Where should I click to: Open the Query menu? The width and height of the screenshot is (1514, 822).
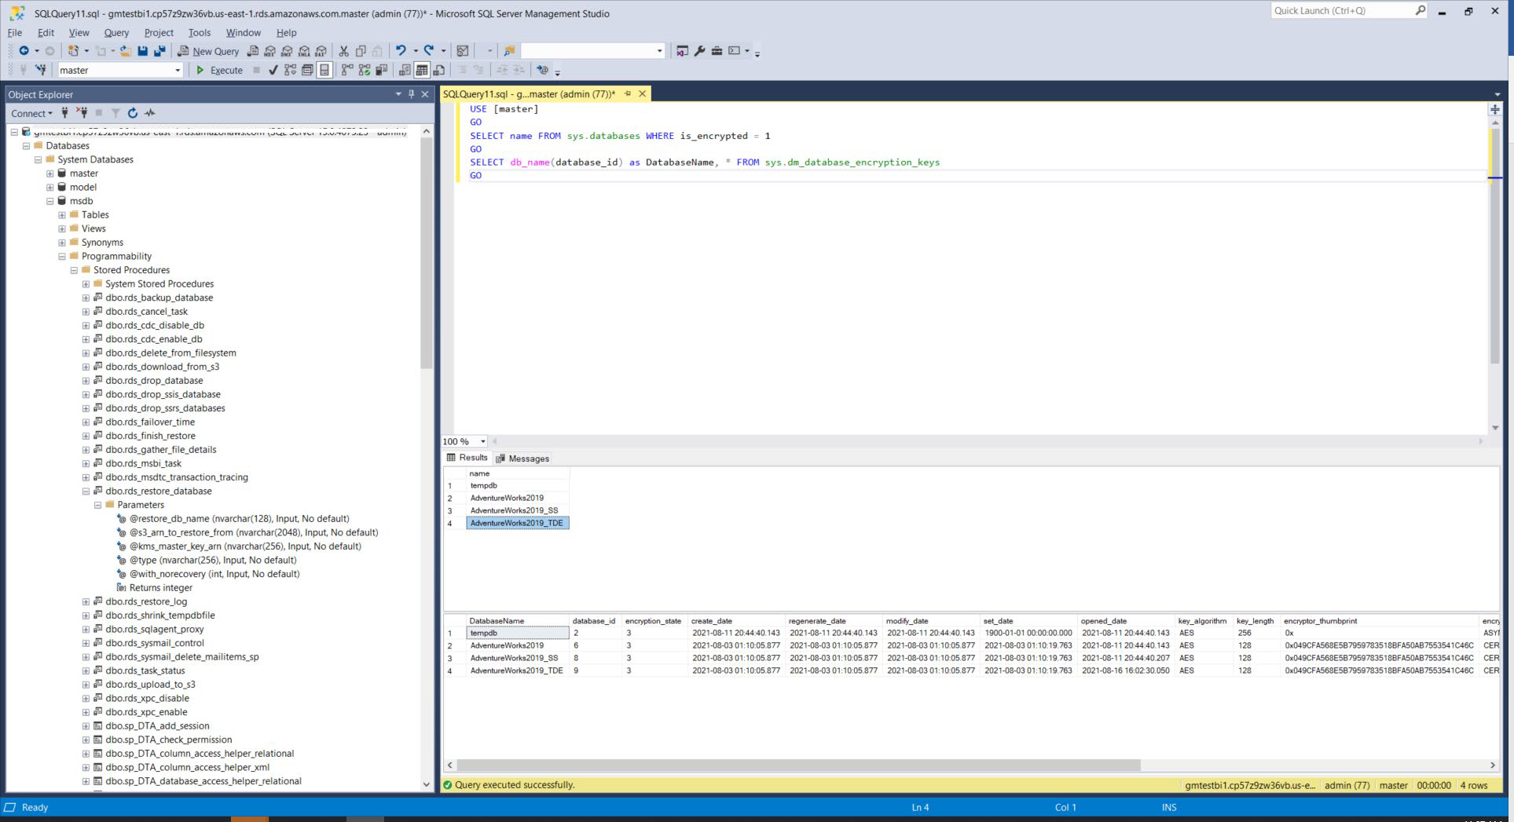(x=116, y=33)
